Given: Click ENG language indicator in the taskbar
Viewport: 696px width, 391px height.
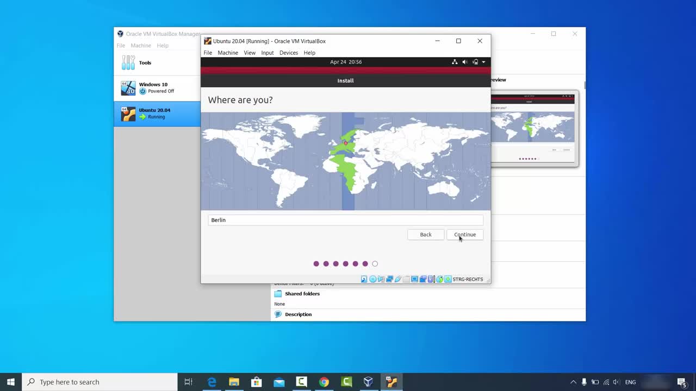Looking at the screenshot, I should [x=630, y=382].
